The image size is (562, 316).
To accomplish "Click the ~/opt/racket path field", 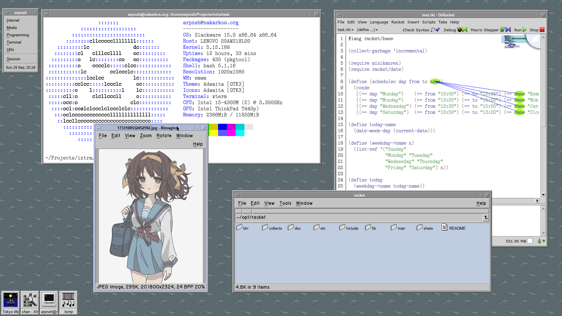I will pos(359,217).
